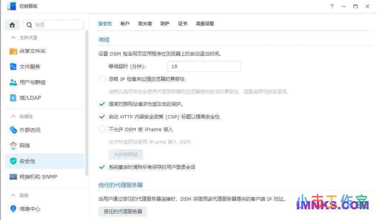Switch to the 防火墙 tab

click(145, 23)
